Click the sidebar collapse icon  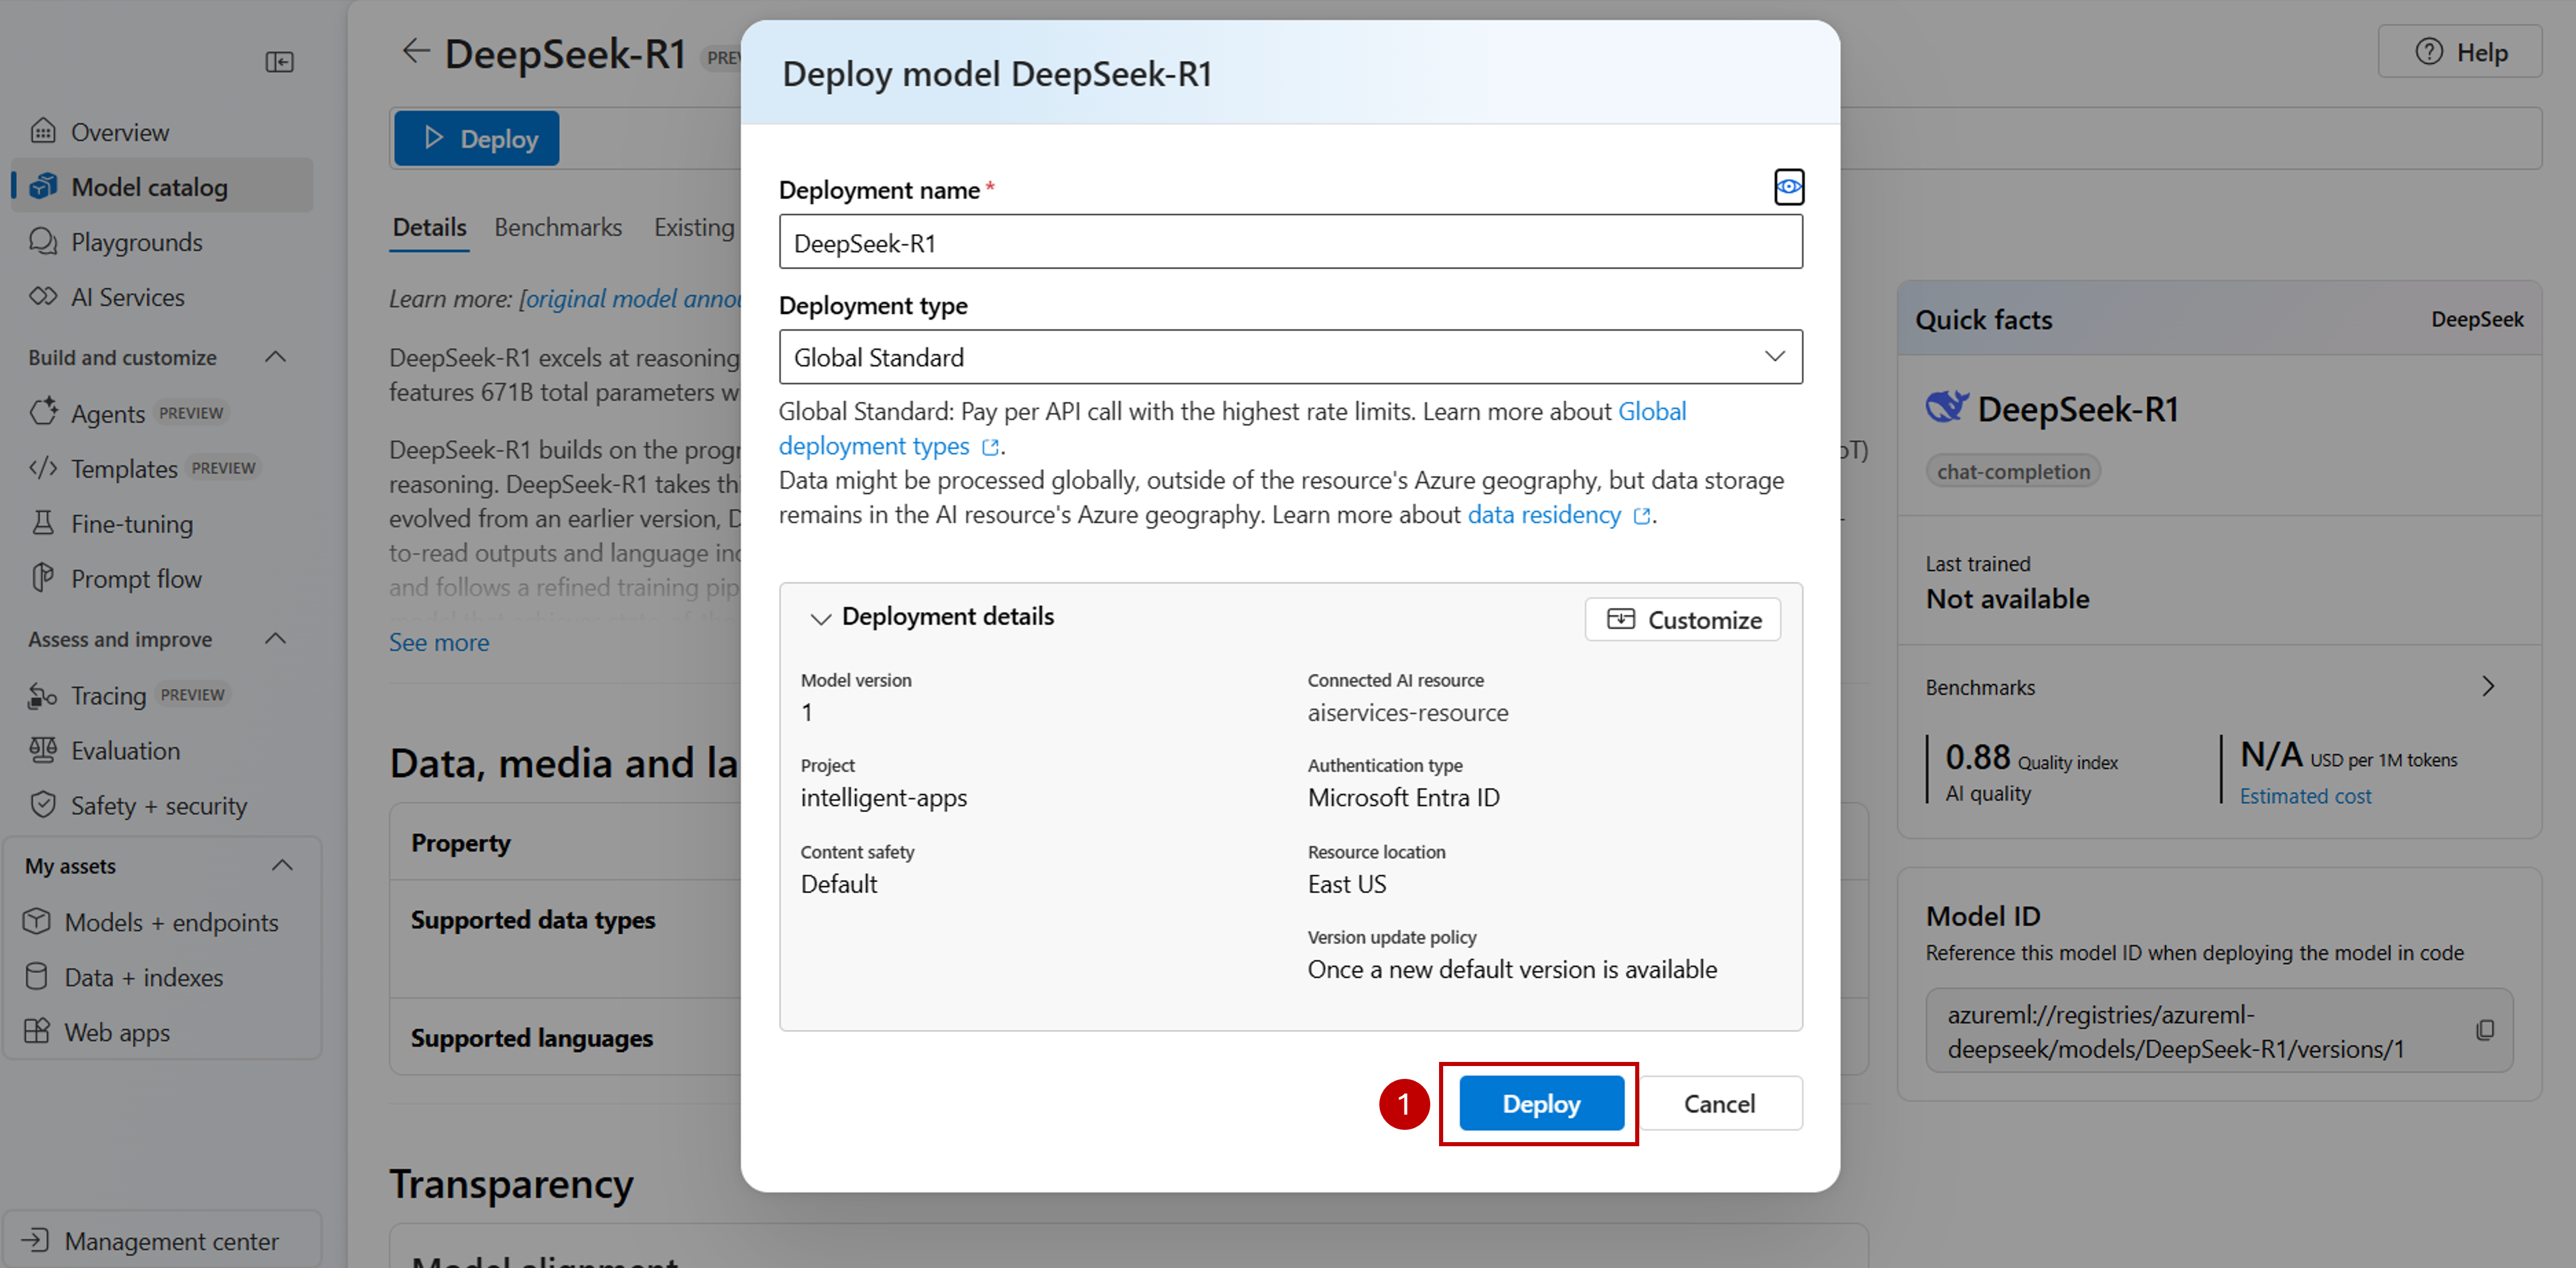[279, 62]
